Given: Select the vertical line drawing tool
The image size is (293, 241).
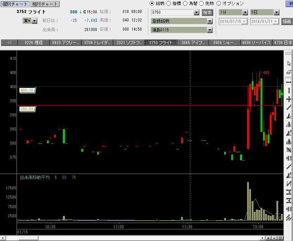Looking at the screenshot, I should (x=289, y=91).
